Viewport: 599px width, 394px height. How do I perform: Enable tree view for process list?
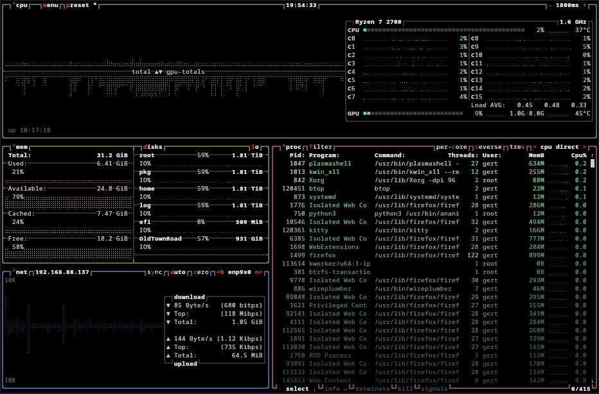[517, 147]
